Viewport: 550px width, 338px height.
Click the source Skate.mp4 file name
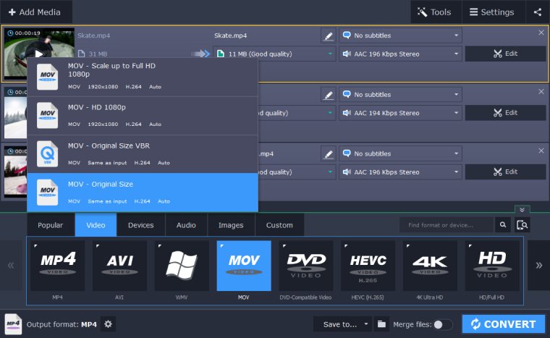point(93,35)
